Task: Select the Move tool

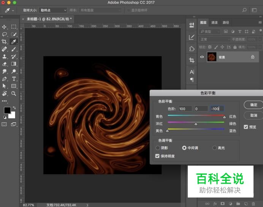Action: 4,27
